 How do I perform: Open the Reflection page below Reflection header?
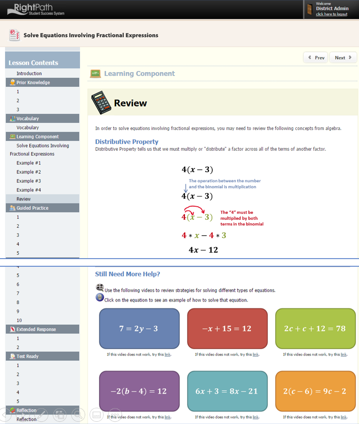(26, 419)
